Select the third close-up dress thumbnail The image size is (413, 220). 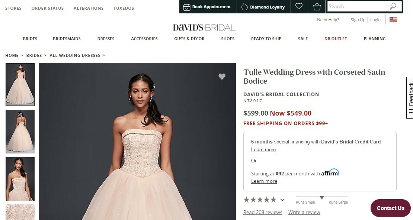click(x=20, y=179)
